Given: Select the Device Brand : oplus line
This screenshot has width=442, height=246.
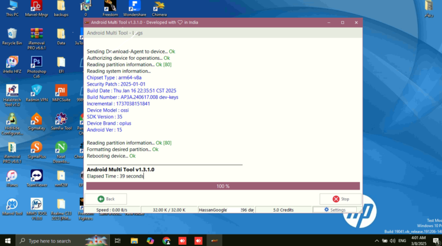Looking at the screenshot, I should tap(109, 123).
